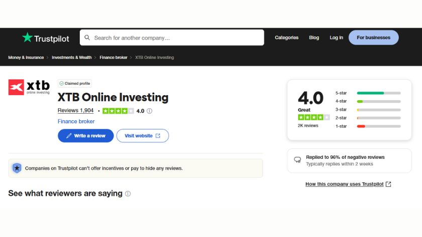Go to Investments & Wealth breadcrumb
The height and width of the screenshot is (237, 422).
(x=71, y=58)
